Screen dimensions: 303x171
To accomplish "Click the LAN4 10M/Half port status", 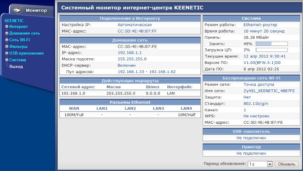I will pos(187,115).
